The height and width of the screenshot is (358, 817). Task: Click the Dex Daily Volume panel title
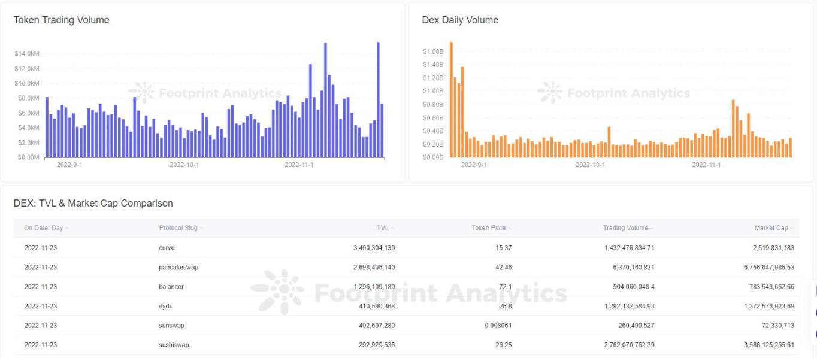(459, 20)
